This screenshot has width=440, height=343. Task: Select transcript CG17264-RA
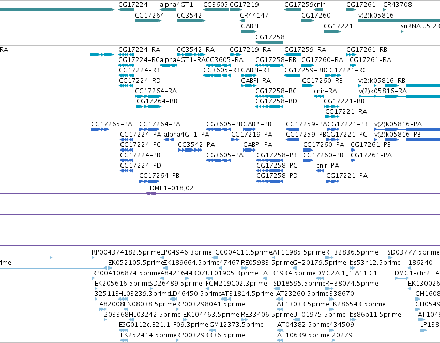[x=148, y=96]
